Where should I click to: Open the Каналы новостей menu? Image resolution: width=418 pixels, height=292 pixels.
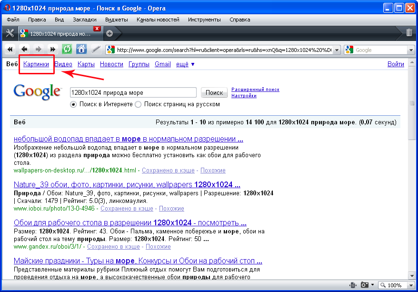(158, 20)
